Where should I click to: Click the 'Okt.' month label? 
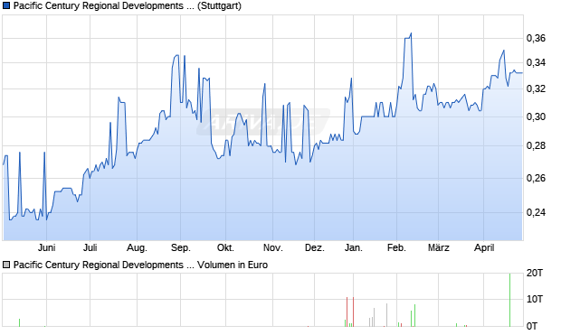click(x=226, y=247)
